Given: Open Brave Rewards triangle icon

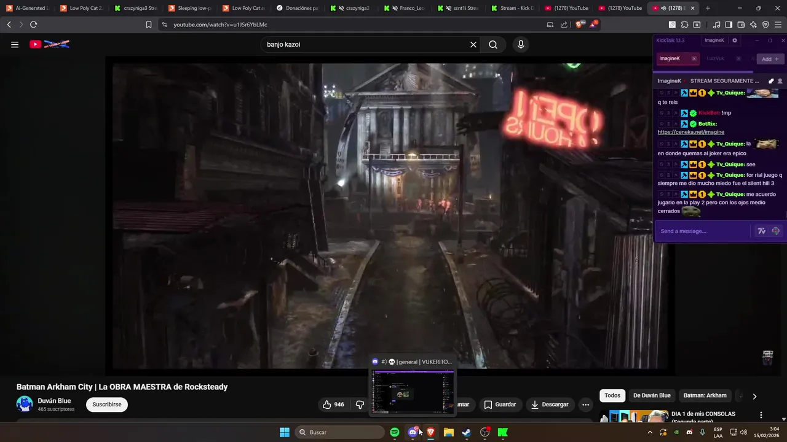Looking at the screenshot, I should (593, 25).
